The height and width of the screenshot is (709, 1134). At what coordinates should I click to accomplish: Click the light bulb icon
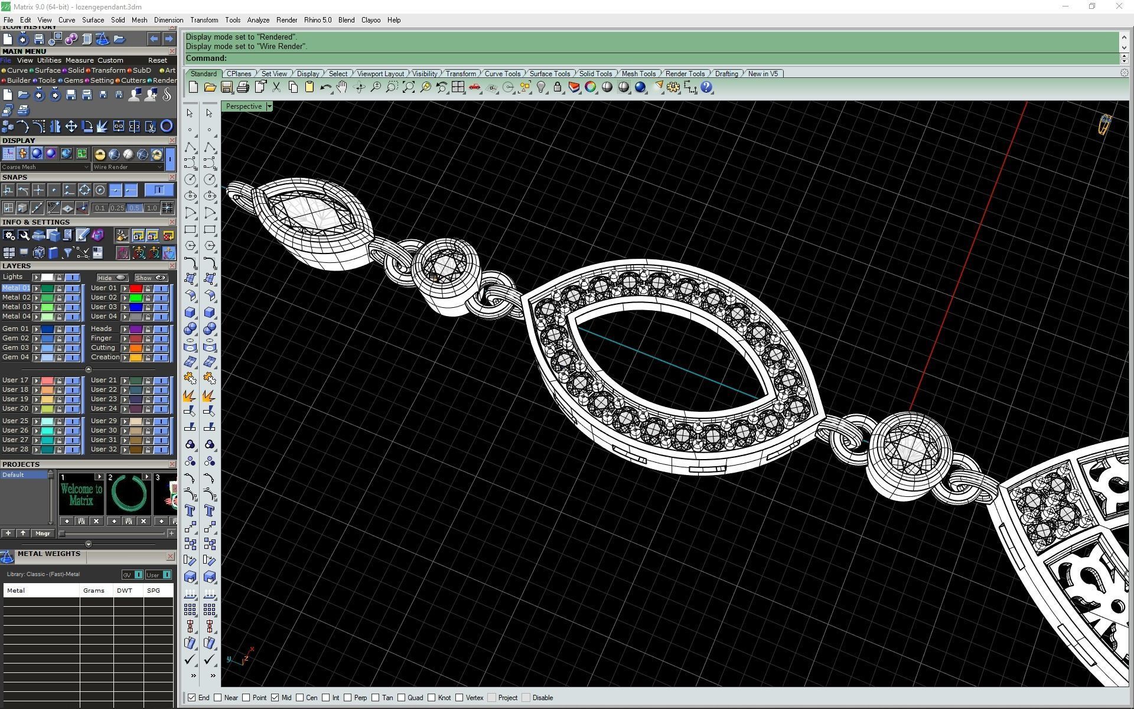pyautogui.click(x=541, y=87)
